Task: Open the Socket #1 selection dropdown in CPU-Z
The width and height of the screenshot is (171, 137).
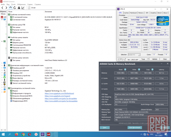Action: tap(134, 55)
